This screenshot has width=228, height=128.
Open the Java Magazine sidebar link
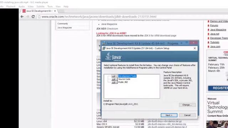pos(64,28)
